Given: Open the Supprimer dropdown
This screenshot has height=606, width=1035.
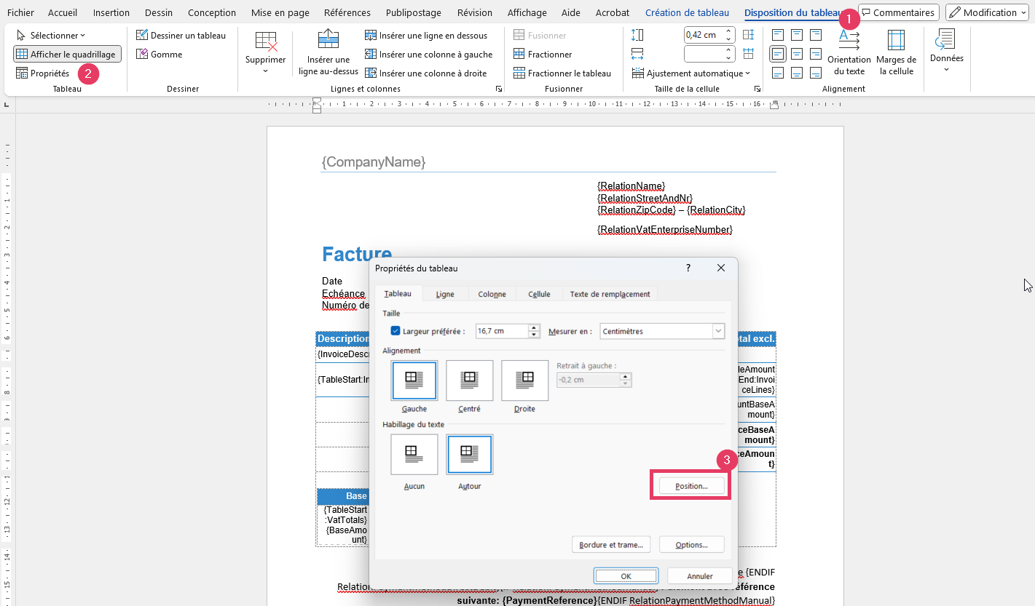Looking at the screenshot, I should [x=266, y=52].
